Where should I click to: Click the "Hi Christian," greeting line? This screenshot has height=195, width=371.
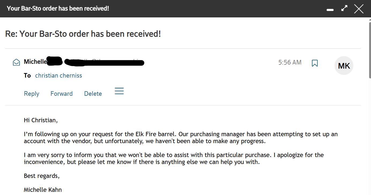pyautogui.click(x=41, y=120)
